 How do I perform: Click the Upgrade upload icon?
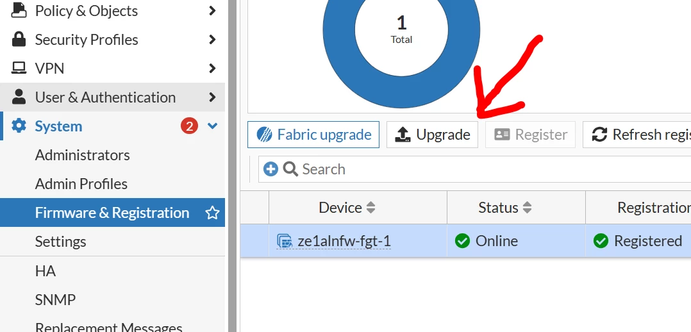403,135
